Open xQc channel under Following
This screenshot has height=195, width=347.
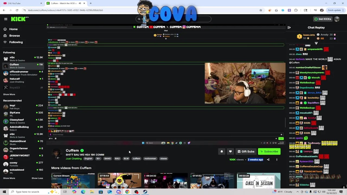(23, 59)
